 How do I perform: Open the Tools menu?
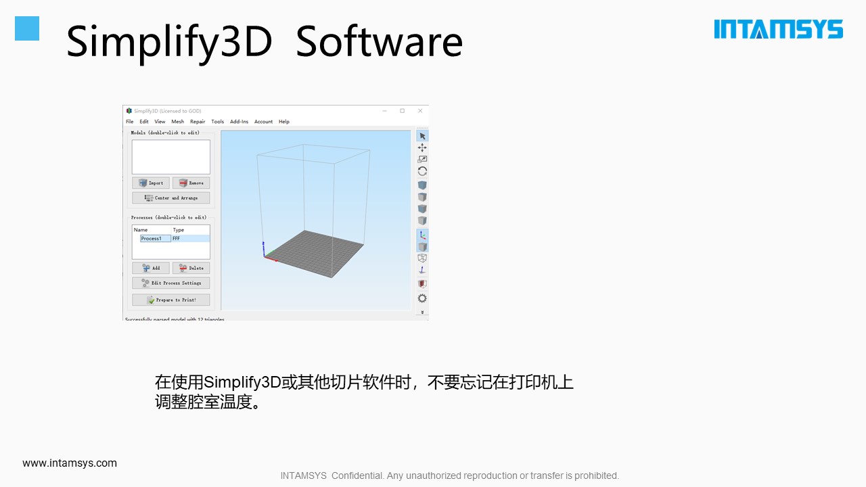click(217, 122)
